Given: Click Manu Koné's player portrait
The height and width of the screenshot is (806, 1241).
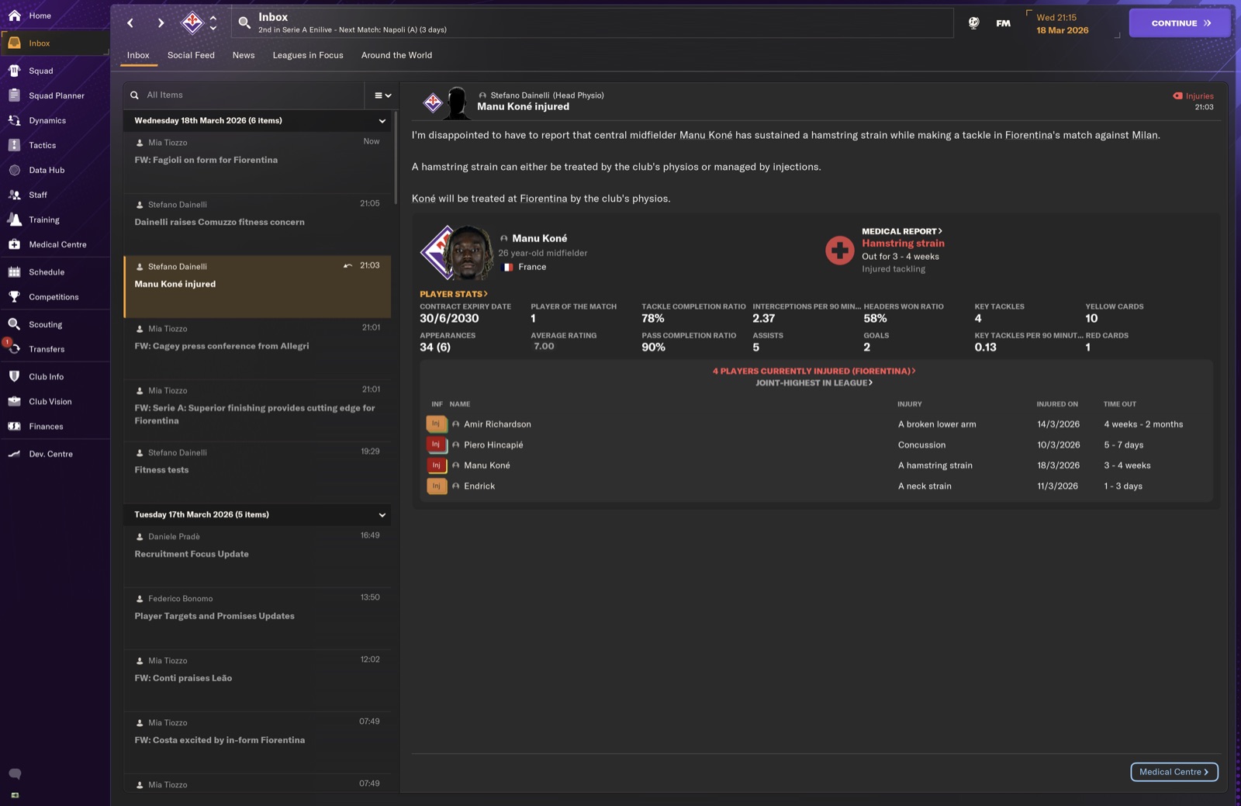Looking at the screenshot, I should coord(468,252).
